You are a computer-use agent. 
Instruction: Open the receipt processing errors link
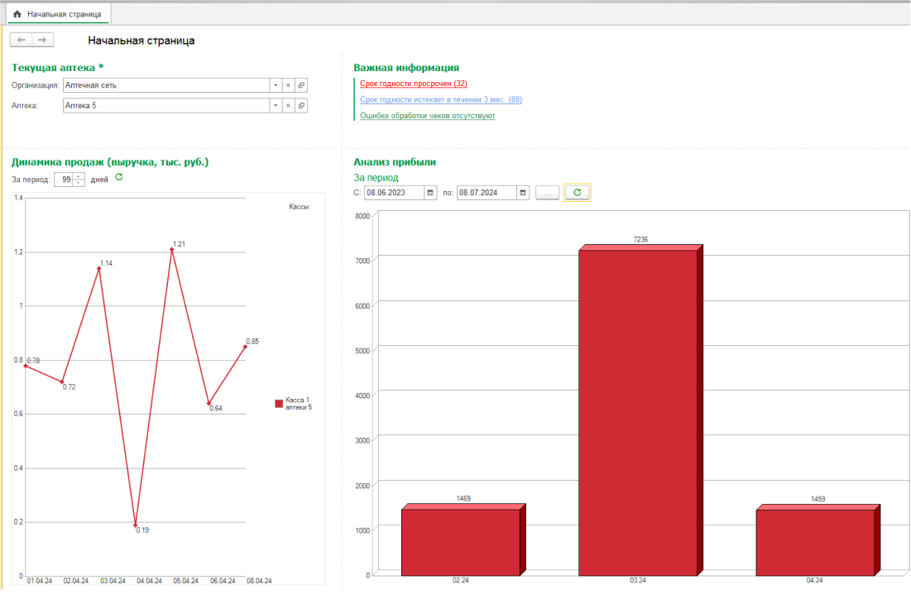pos(428,116)
